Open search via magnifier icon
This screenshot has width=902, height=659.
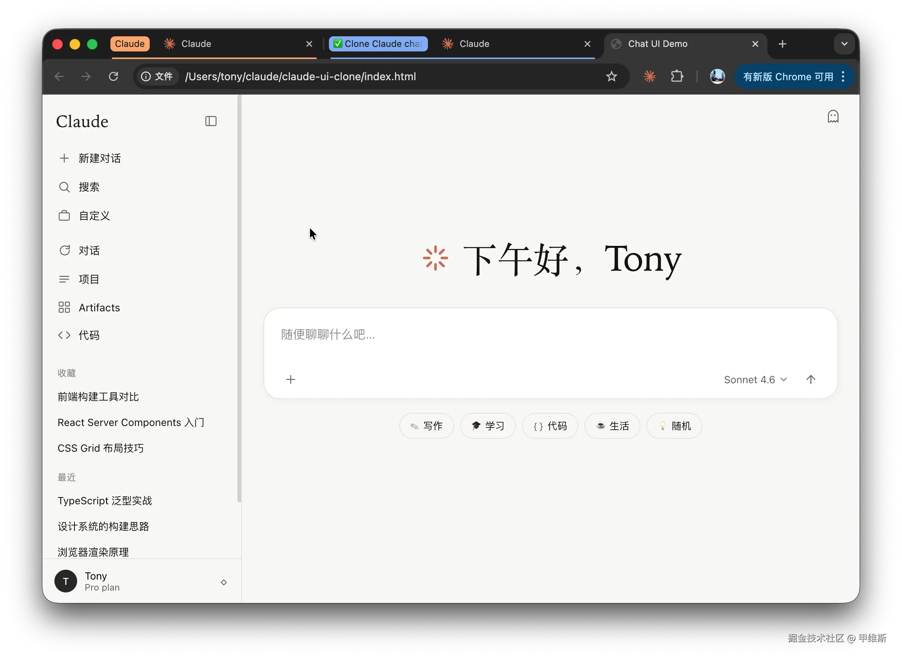pyautogui.click(x=64, y=187)
